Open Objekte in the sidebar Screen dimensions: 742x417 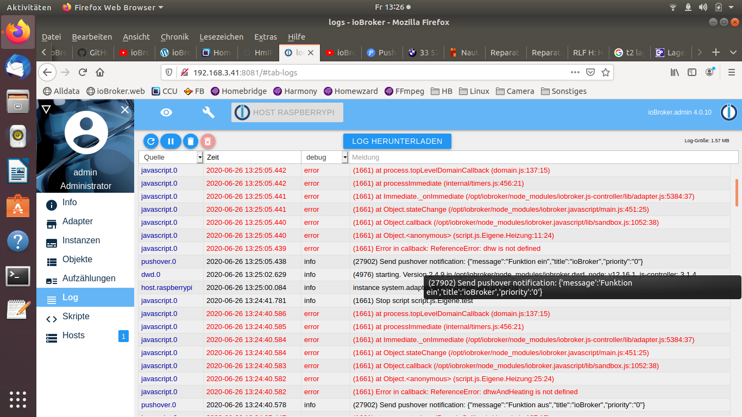(x=85, y=260)
